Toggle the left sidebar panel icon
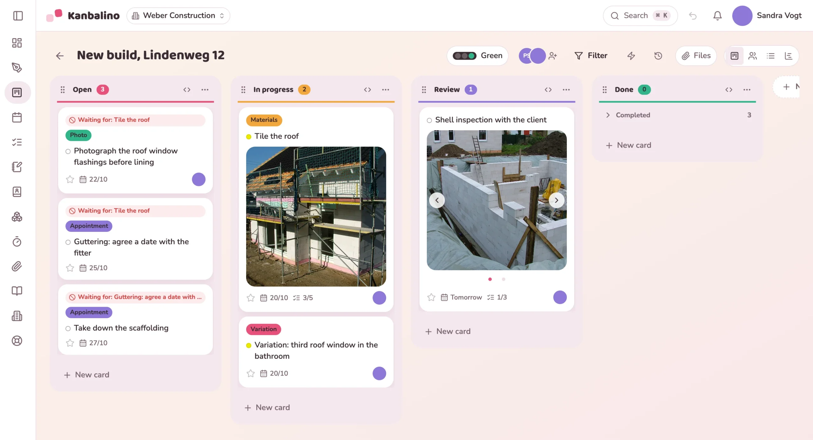 18,16
